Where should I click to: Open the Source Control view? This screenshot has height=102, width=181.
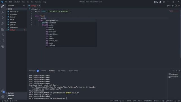(3, 18)
